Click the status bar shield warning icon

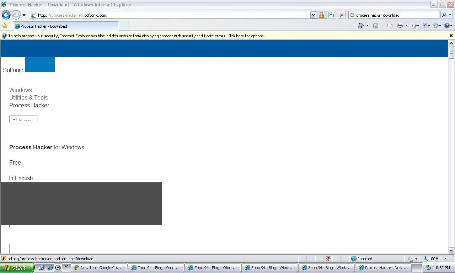coord(4,259)
